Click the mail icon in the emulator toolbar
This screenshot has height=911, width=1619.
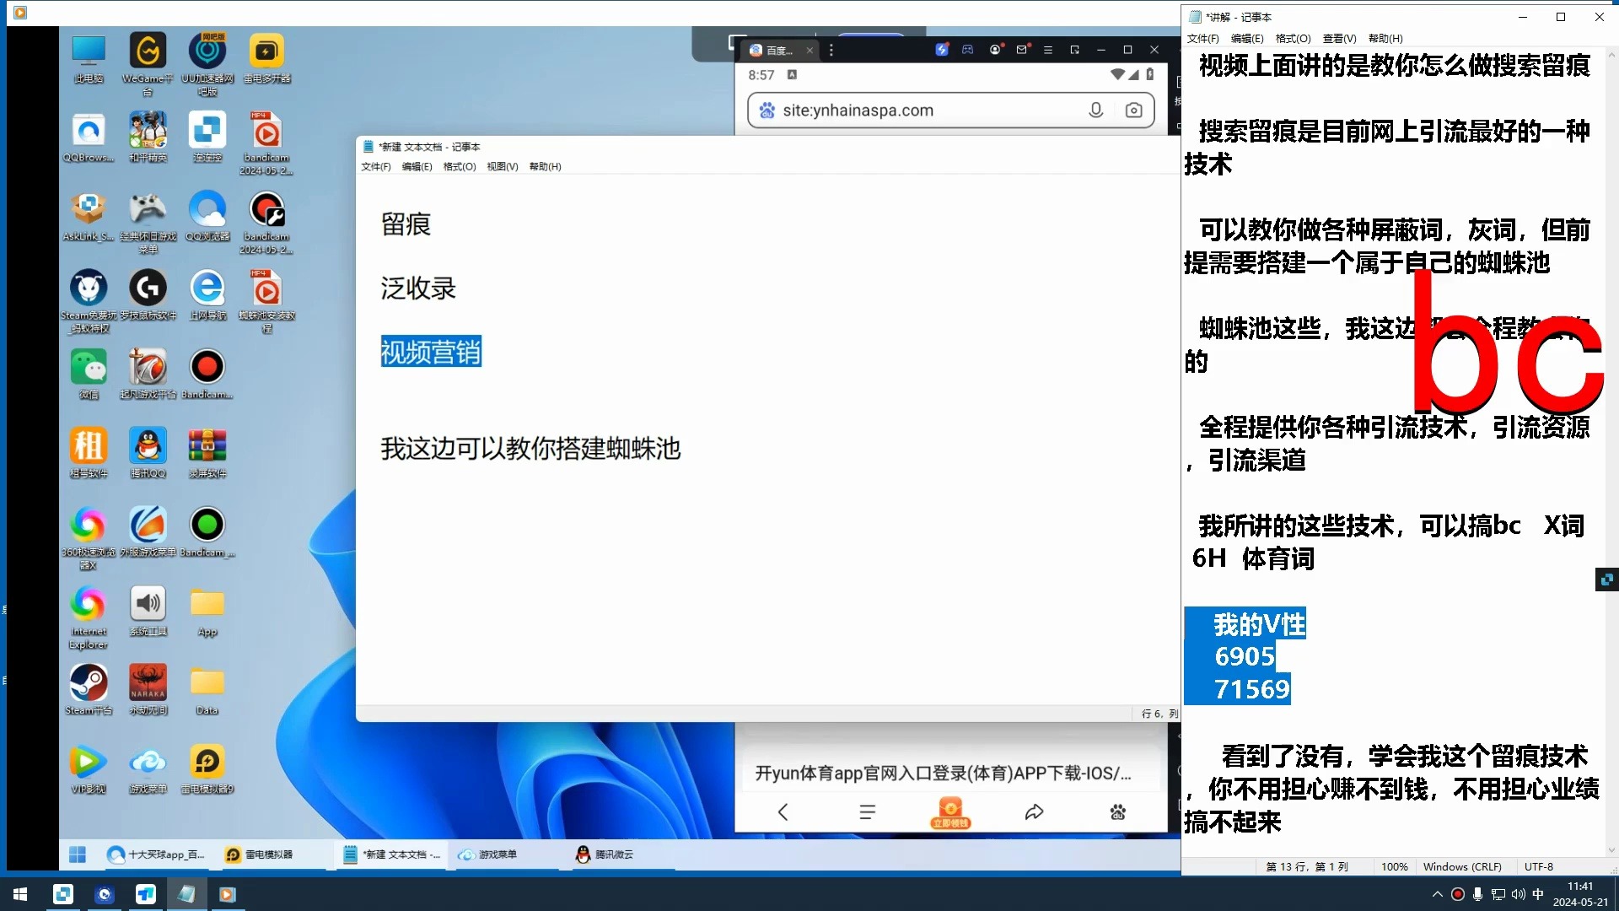click(x=1022, y=50)
